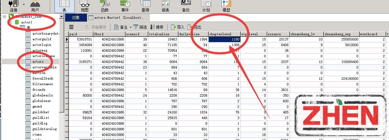Click the 排序 (Sort) button
This screenshot has height=140, width=389.
tap(157, 27)
